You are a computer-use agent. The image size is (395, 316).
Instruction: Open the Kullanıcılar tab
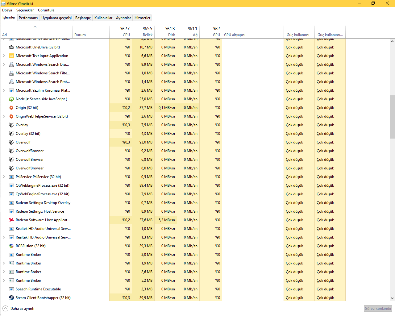point(103,18)
